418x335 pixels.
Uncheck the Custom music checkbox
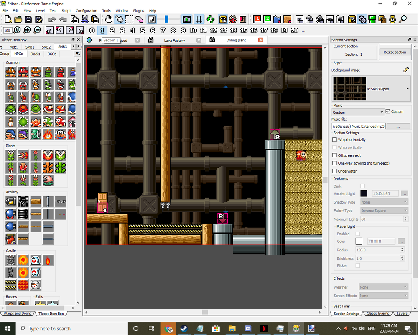coord(388,111)
